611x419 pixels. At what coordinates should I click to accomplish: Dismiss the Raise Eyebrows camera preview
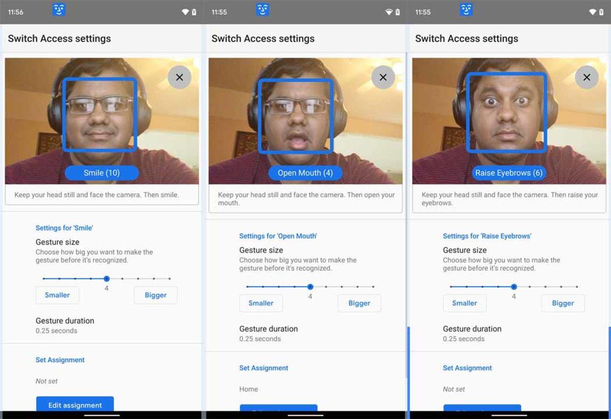[587, 77]
